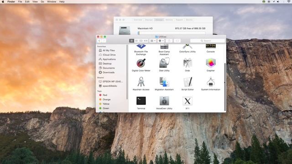Click the Edit Tags toolbar button
The width and height of the screenshot is (292, 164).
click(x=177, y=41)
